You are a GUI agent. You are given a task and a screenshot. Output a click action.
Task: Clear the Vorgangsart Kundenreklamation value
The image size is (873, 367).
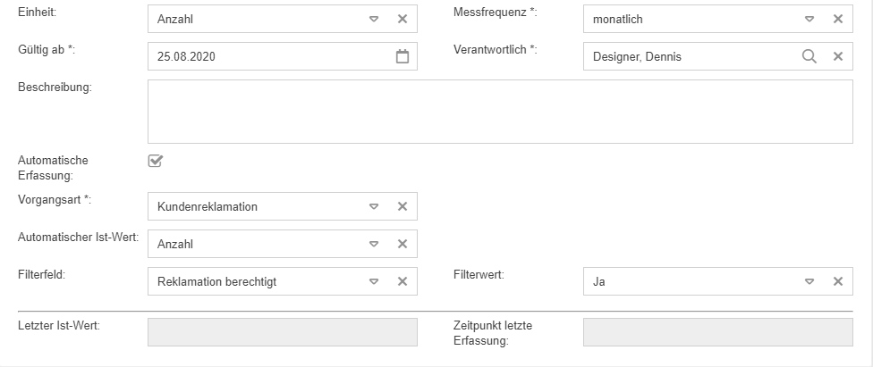click(x=403, y=206)
